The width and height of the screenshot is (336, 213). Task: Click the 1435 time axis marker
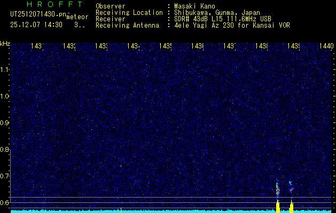pos(166,46)
